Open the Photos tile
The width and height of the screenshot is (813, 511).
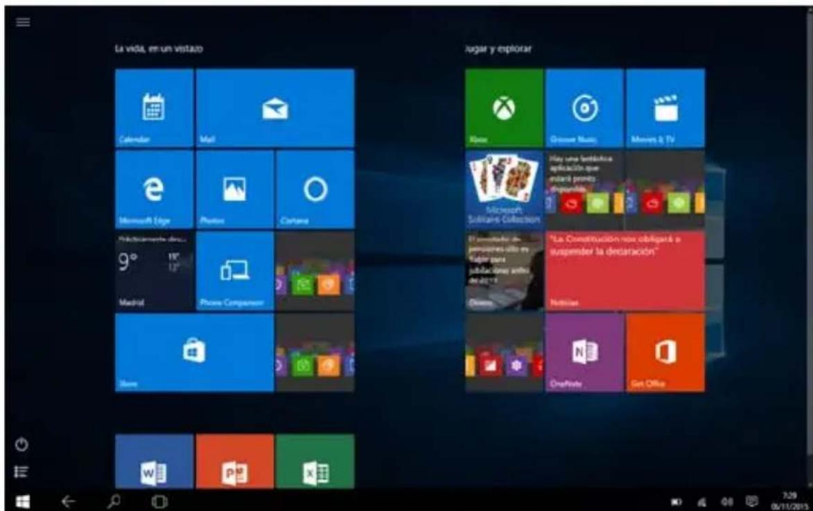pos(235,189)
